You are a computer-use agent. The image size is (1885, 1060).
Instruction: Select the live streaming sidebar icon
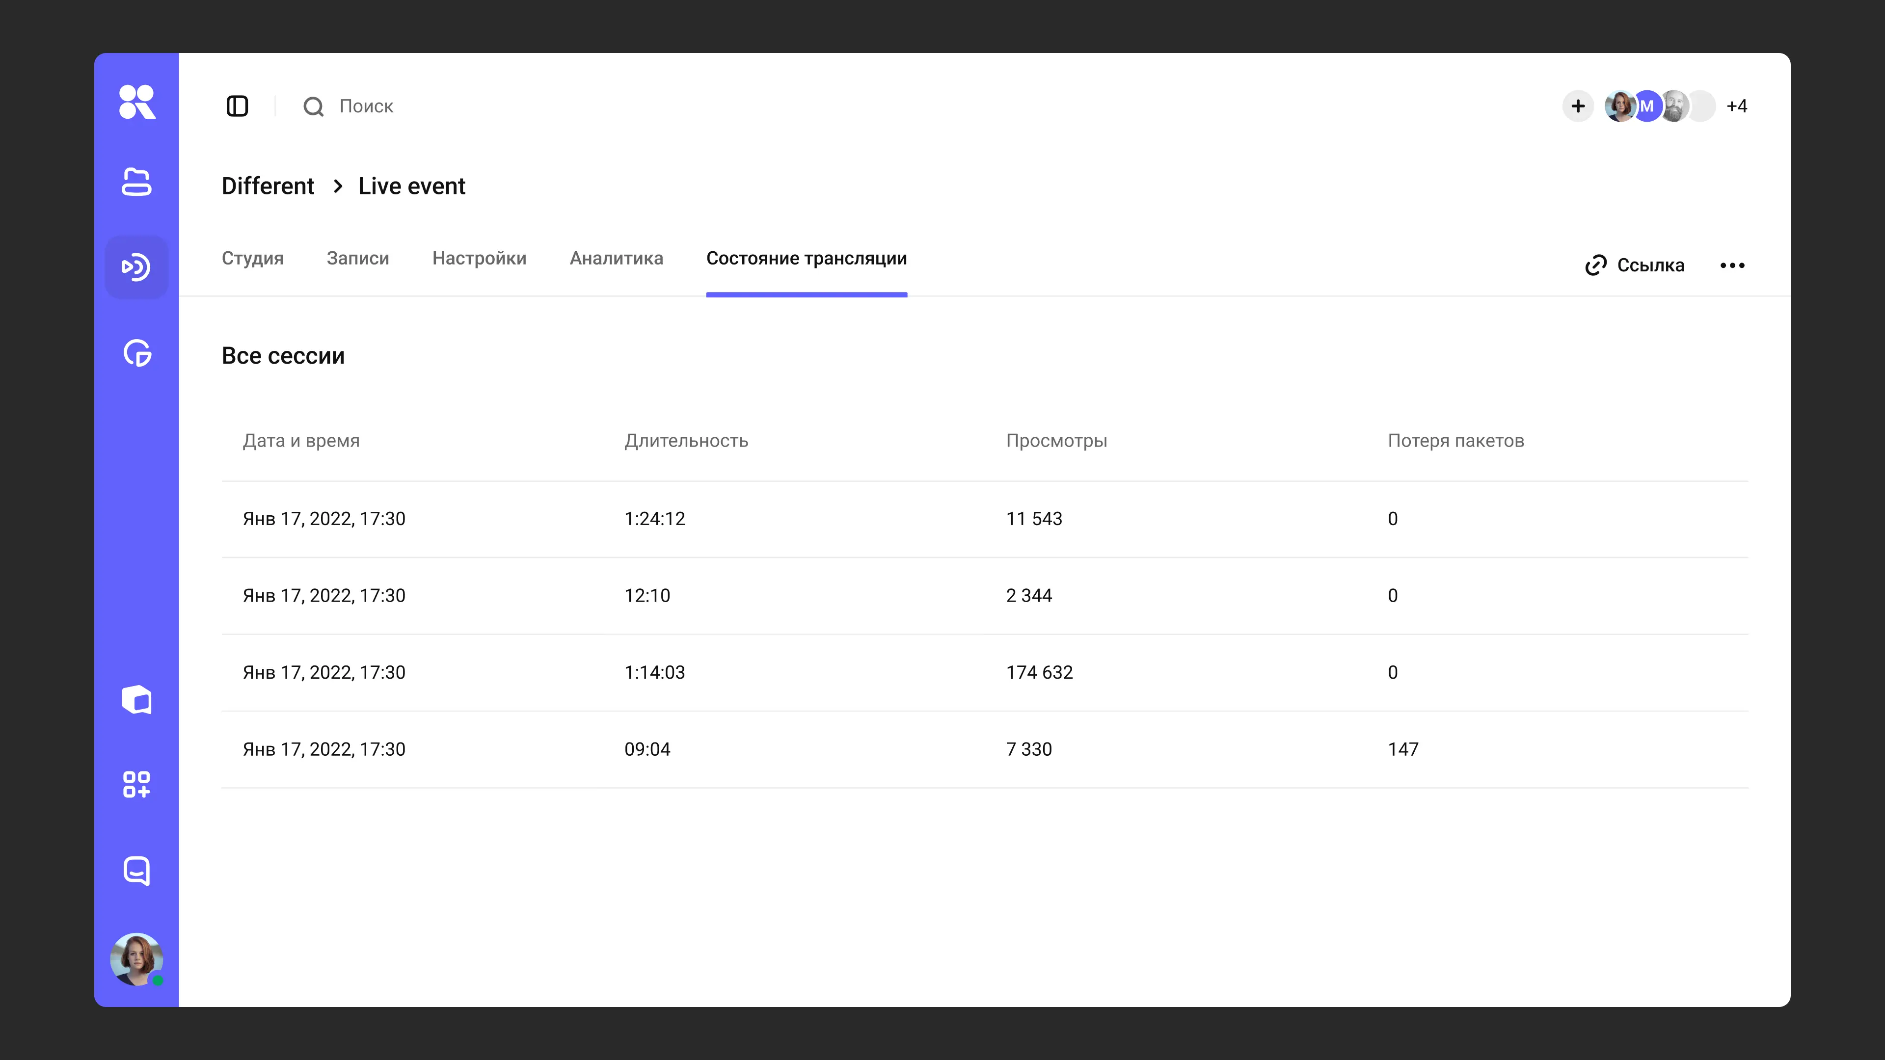click(137, 267)
